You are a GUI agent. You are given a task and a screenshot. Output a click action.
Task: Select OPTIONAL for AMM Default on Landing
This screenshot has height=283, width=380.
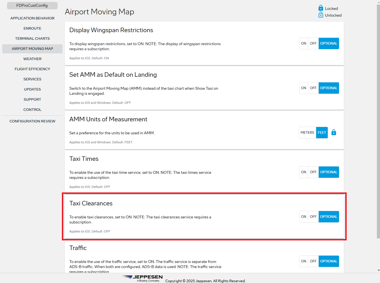(329, 88)
